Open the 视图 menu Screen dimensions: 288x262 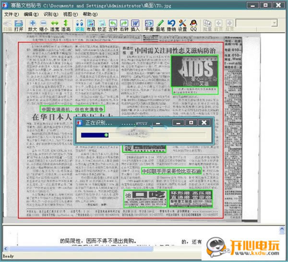pos(71,14)
